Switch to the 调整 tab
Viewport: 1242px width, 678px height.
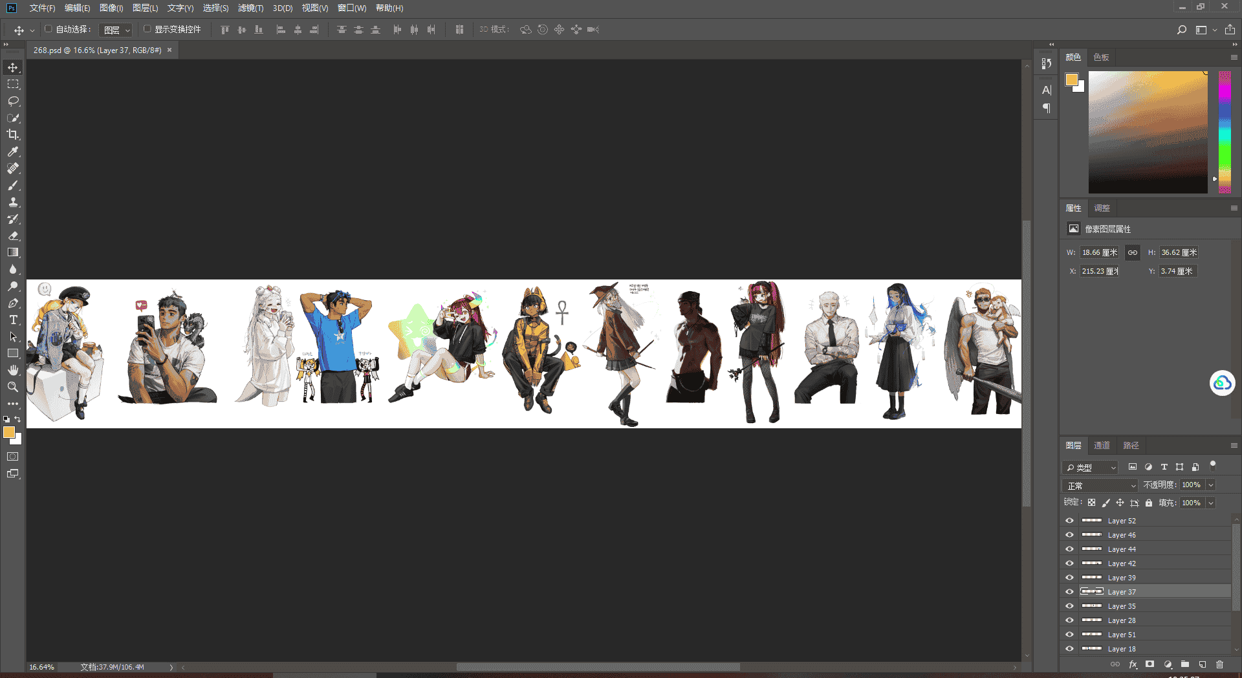(1102, 208)
